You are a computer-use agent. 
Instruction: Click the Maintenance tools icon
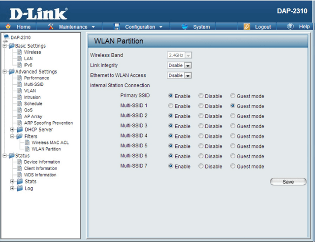point(51,27)
